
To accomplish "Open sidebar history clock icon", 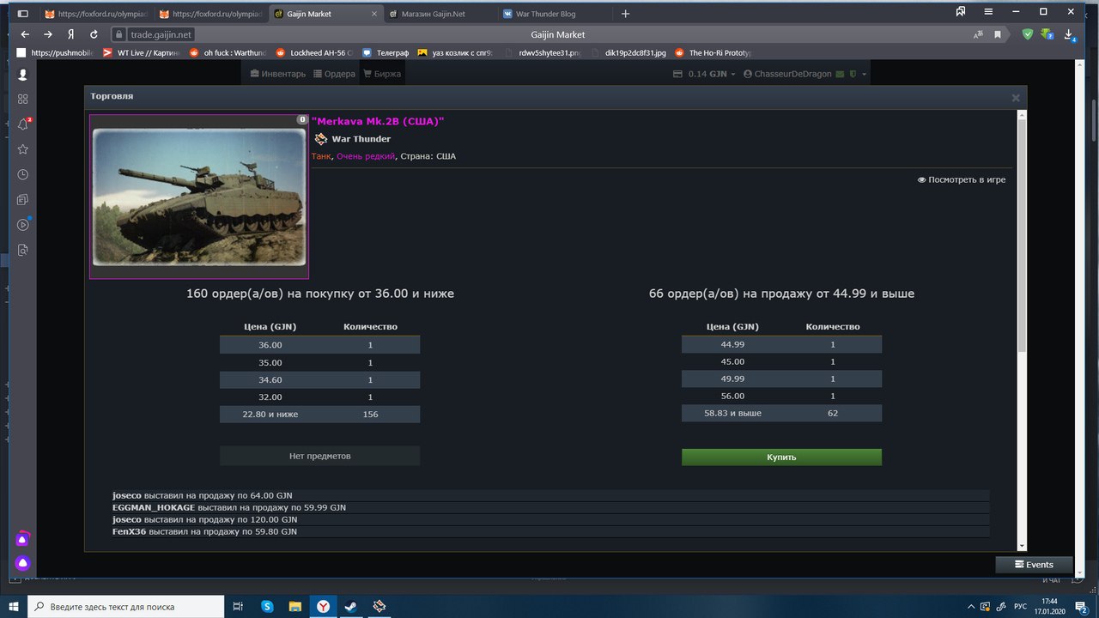I will click(23, 174).
